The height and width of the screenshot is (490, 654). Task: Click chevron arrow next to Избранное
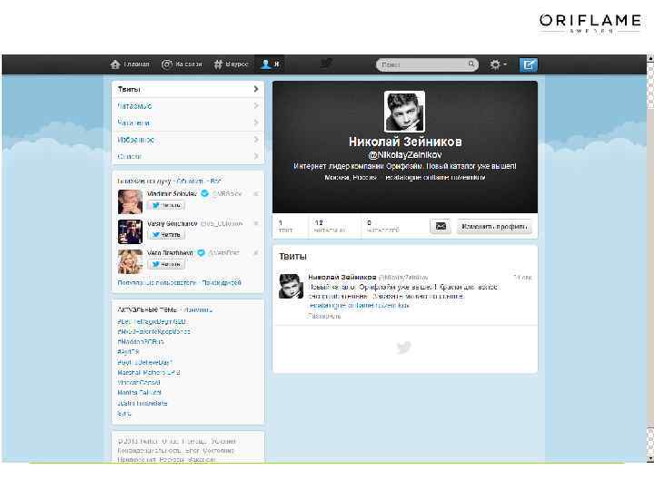coord(256,140)
